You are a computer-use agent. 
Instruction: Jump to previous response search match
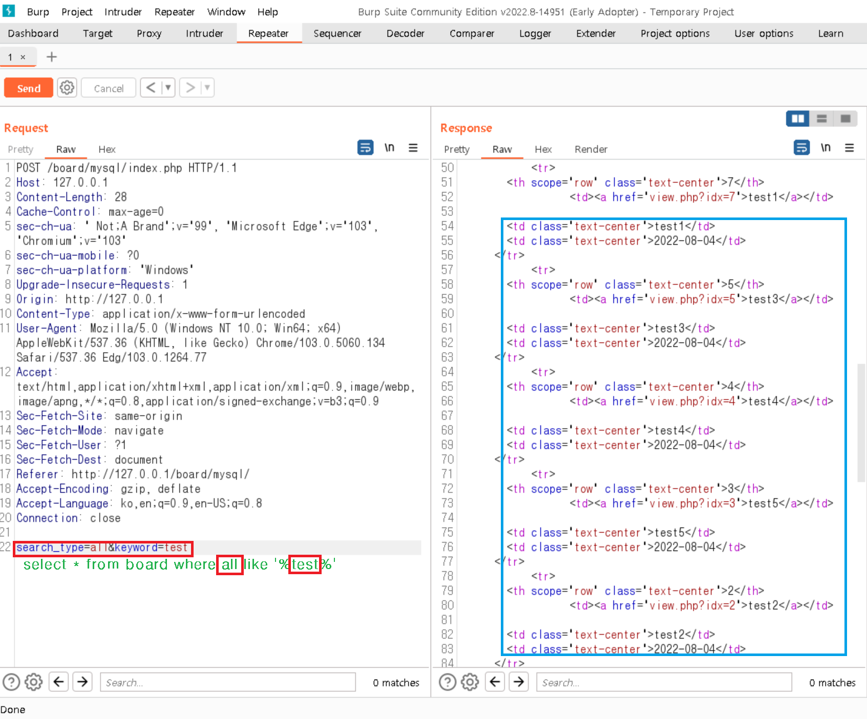[x=495, y=682]
